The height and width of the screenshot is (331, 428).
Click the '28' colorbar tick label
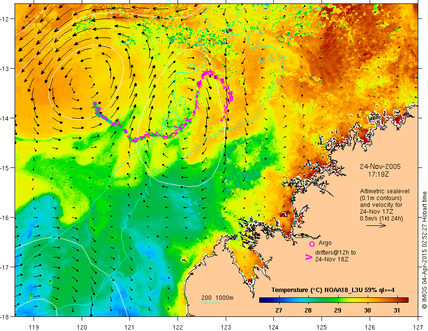click(x=308, y=310)
